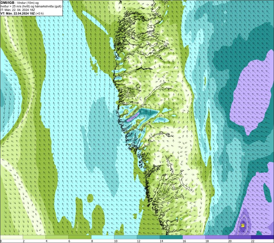Click the '0' scale label

1,241
